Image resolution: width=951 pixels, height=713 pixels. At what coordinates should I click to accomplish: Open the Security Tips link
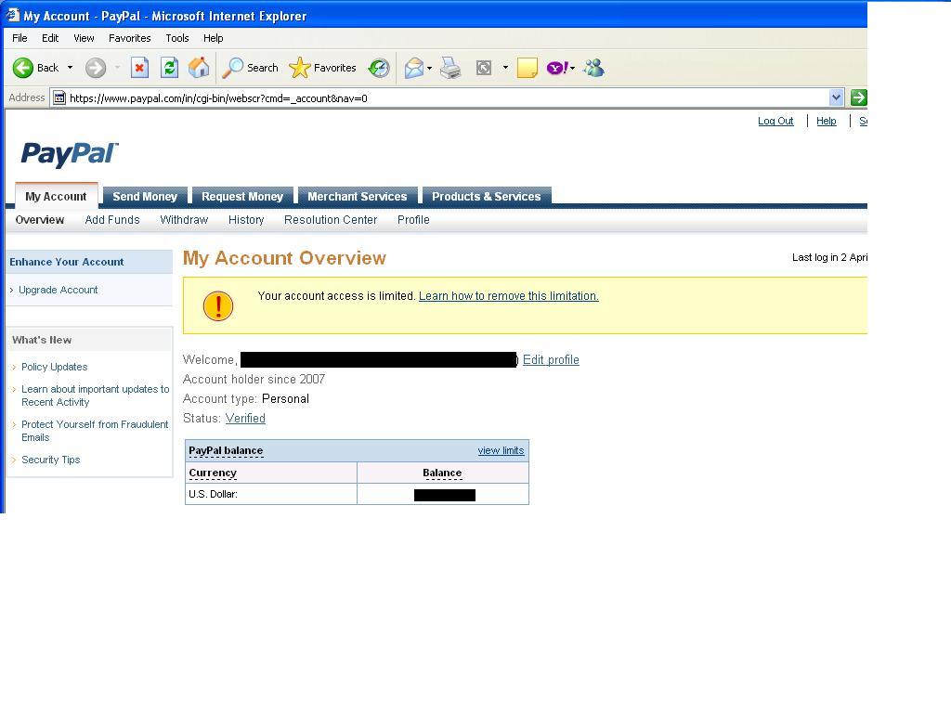pos(51,460)
